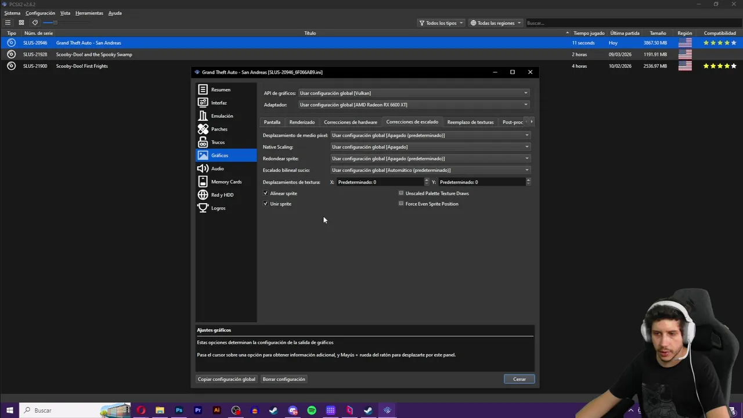Open the Todos los tipos filter
Viewport: 743px width, 418px height.
(x=441, y=23)
